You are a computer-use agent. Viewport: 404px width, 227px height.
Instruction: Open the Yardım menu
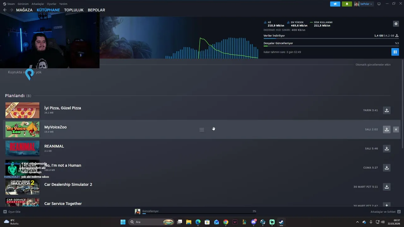(63, 4)
